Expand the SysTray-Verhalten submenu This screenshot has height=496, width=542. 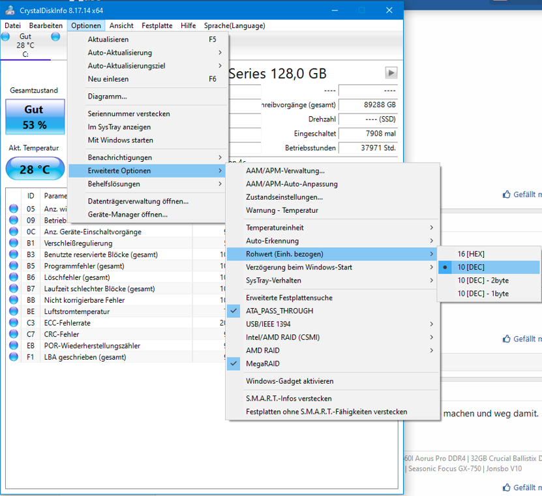[333, 280]
